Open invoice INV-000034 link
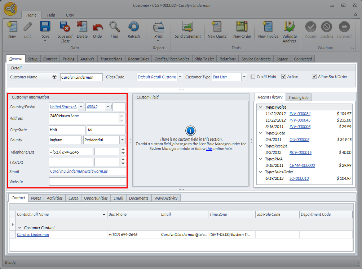 coord(300,114)
